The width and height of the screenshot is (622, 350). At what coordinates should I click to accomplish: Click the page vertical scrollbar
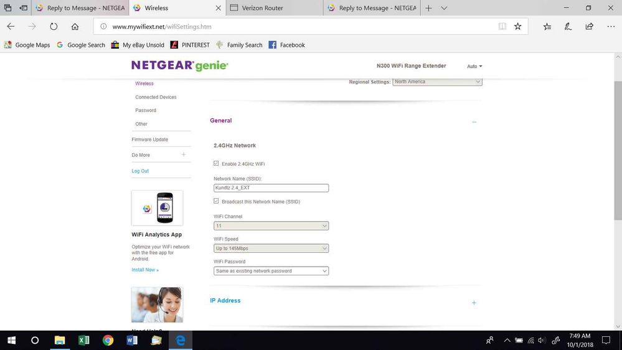[618, 150]
